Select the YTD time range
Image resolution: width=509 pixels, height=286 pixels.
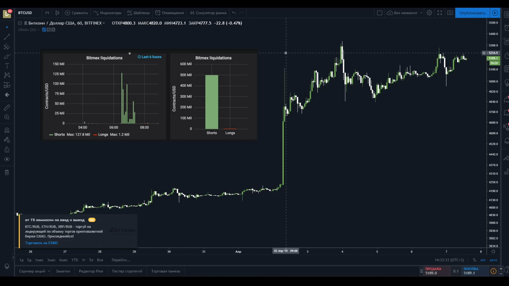[75, 260]
